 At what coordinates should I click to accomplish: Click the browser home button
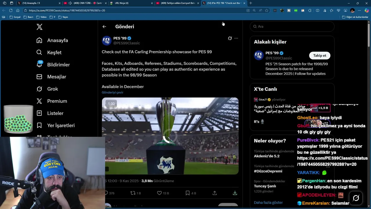click(18, 10)
